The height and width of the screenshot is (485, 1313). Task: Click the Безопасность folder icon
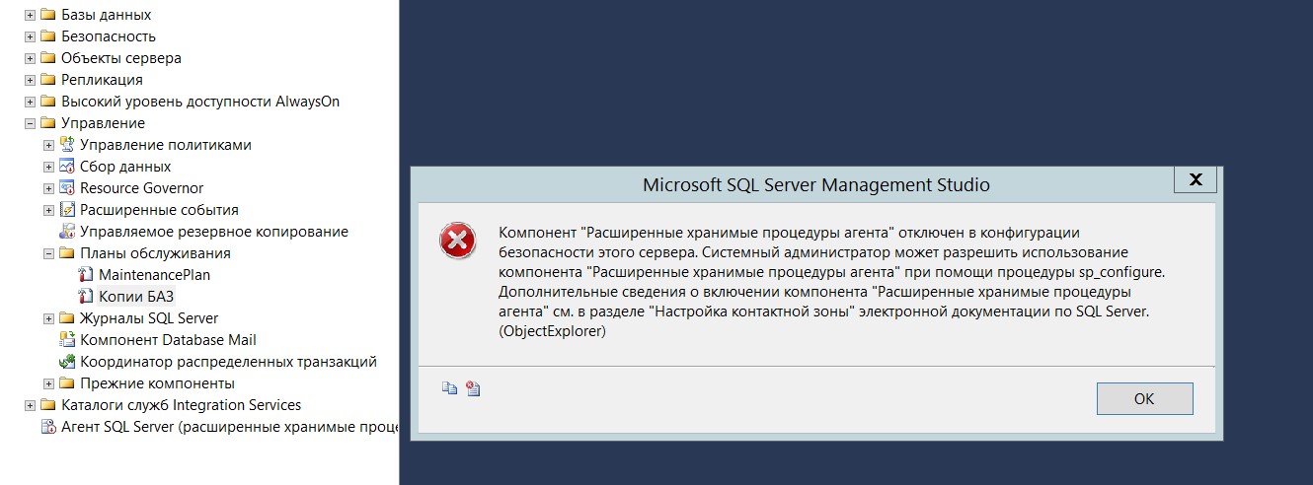pos(47,36)
